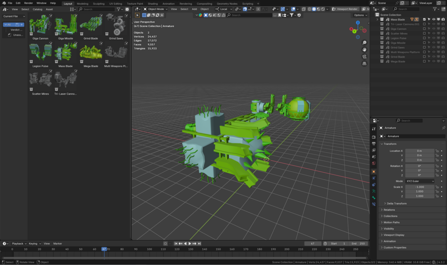Open the Bone Constraints properties tab
The width and height of the screenshot is (447, 265).
tap(374, 204)
